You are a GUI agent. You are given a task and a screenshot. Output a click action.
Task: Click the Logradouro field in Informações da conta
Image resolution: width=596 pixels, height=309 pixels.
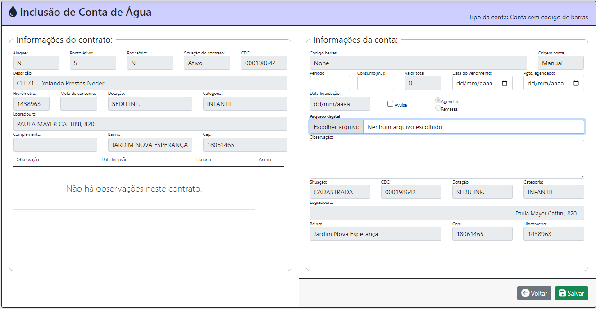pyautogui.click(x=447, y=213)
